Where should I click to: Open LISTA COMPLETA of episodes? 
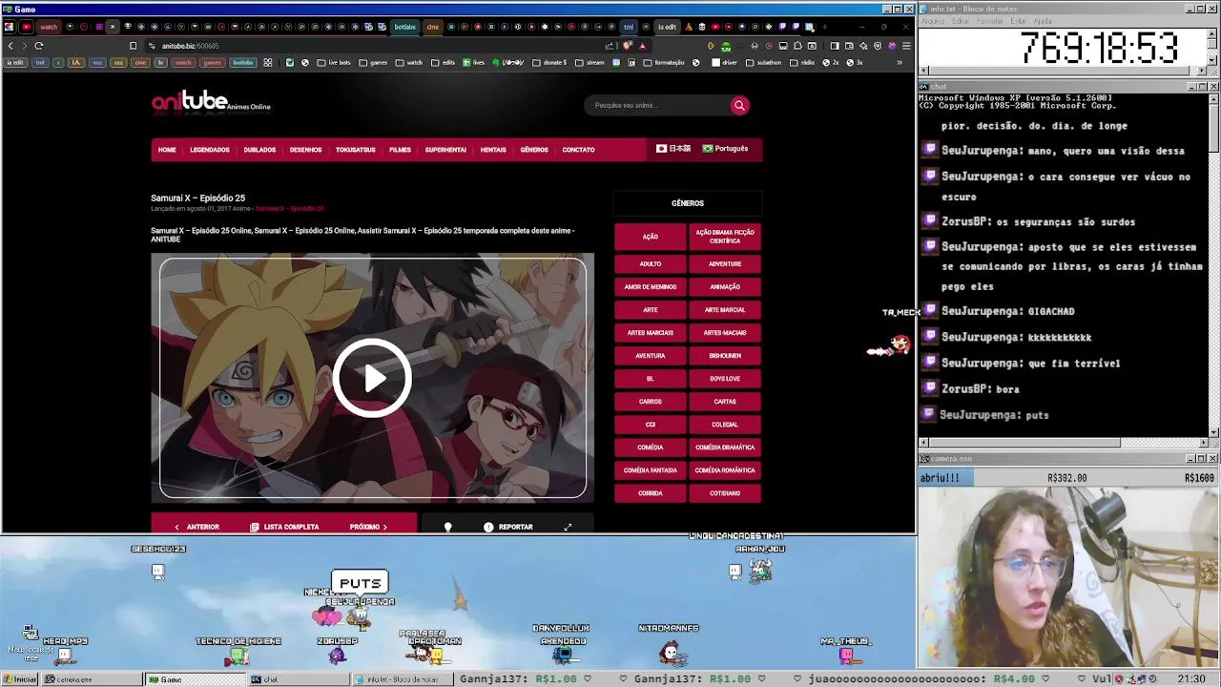(x=284, y=527)
